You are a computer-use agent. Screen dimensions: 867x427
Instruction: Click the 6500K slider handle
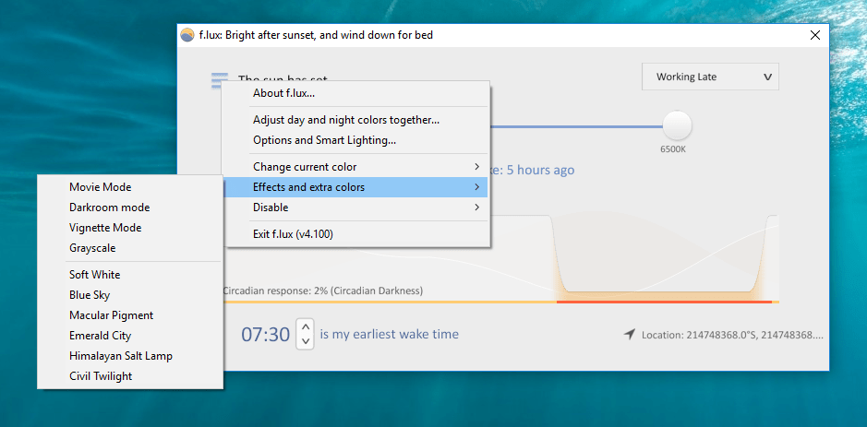677,126
